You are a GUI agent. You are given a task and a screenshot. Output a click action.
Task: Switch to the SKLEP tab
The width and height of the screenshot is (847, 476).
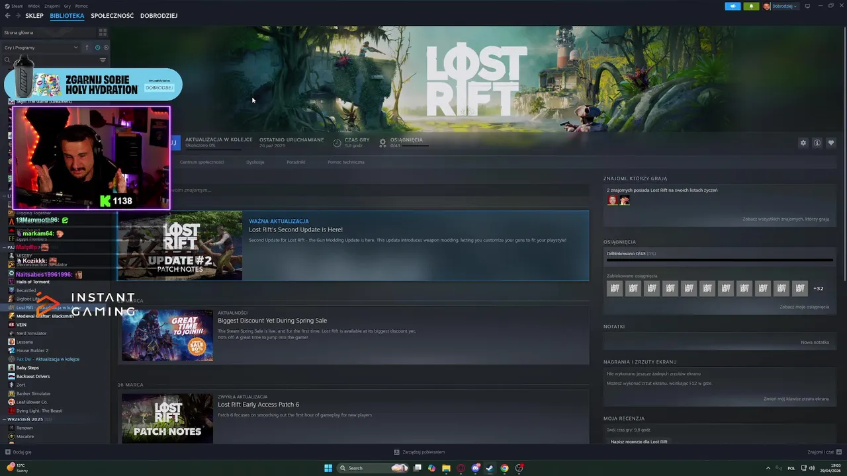[x=34, y=16]
